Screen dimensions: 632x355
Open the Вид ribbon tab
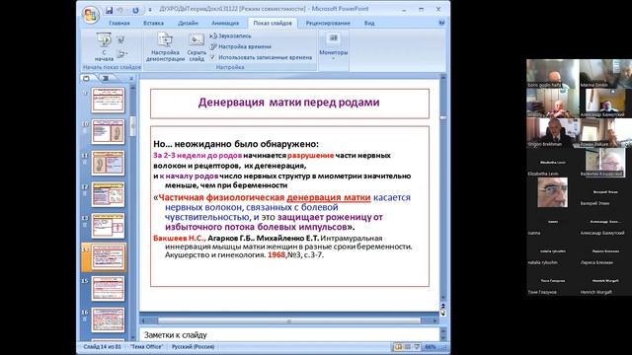pos(369,23)
